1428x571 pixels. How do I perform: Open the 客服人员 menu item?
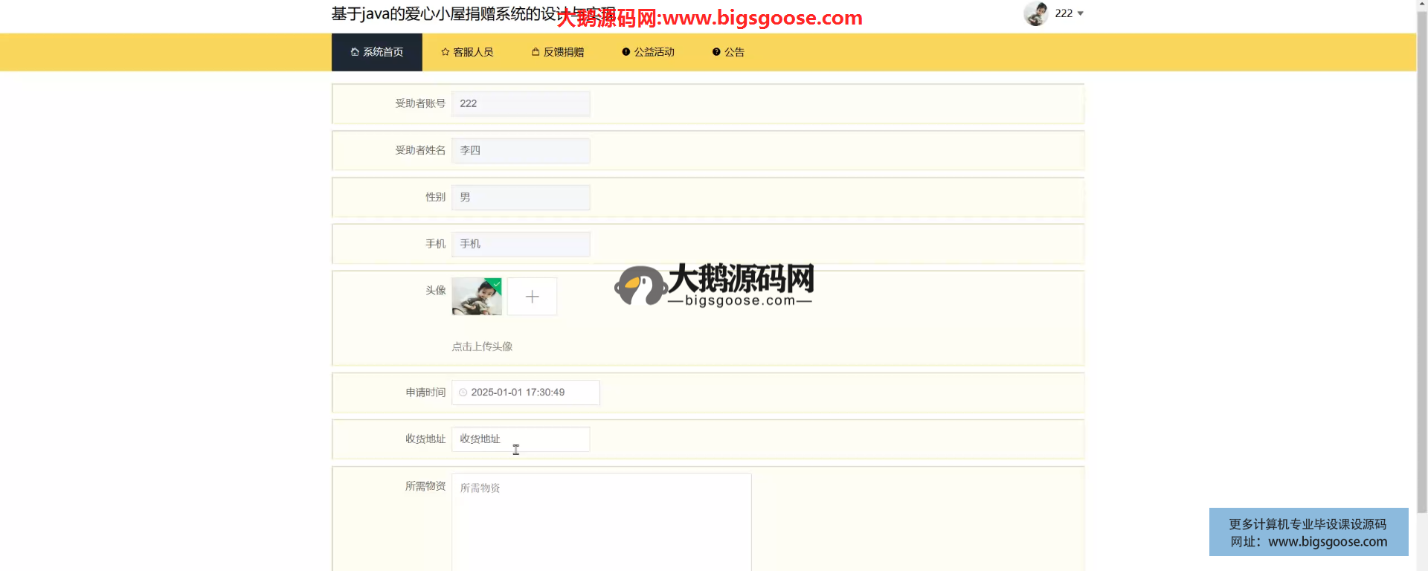[467, 52]
